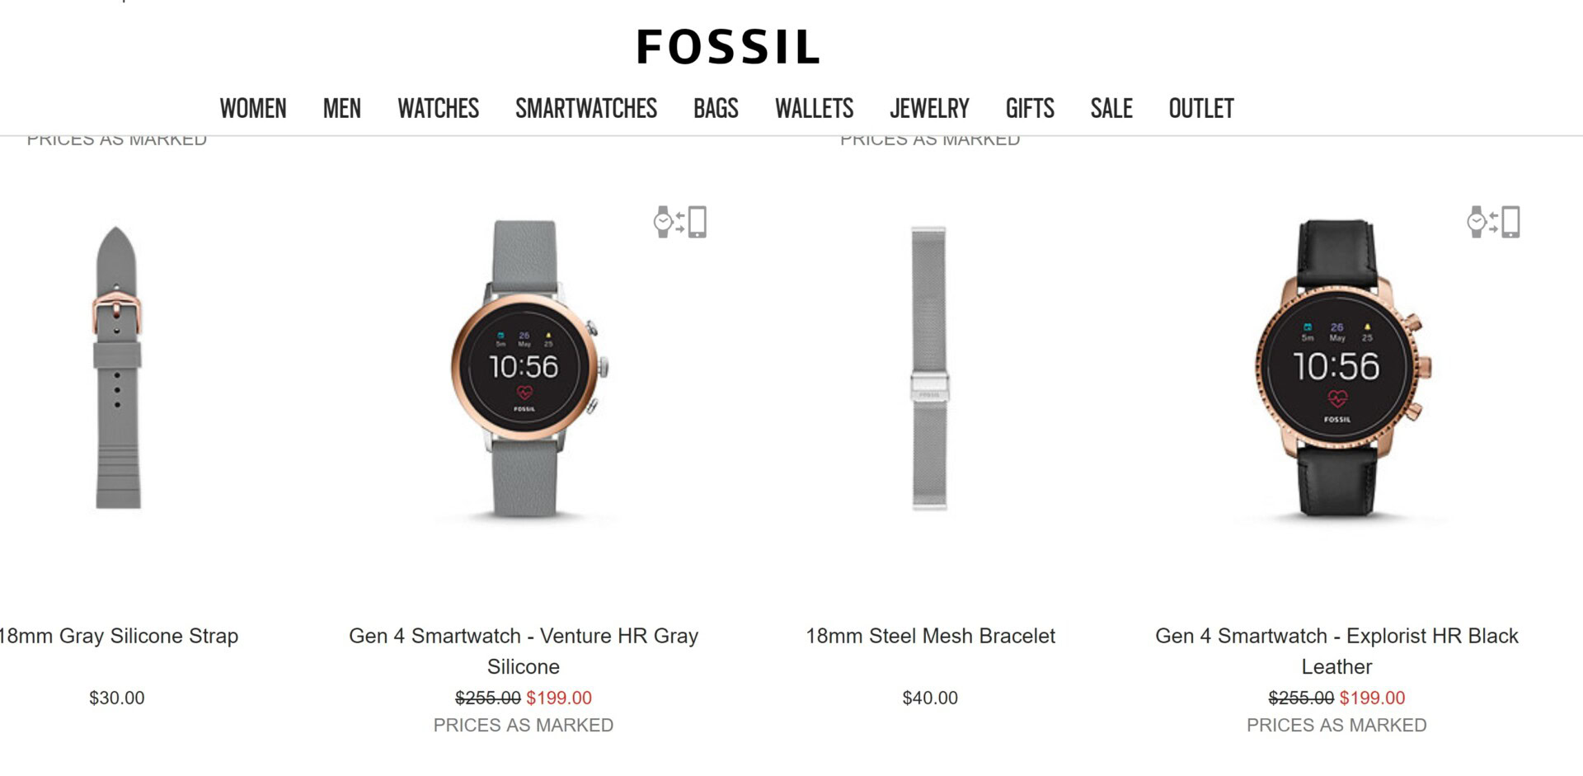
Task: Open the steel mesh bracelet image
Action: (x=929, y=368)
